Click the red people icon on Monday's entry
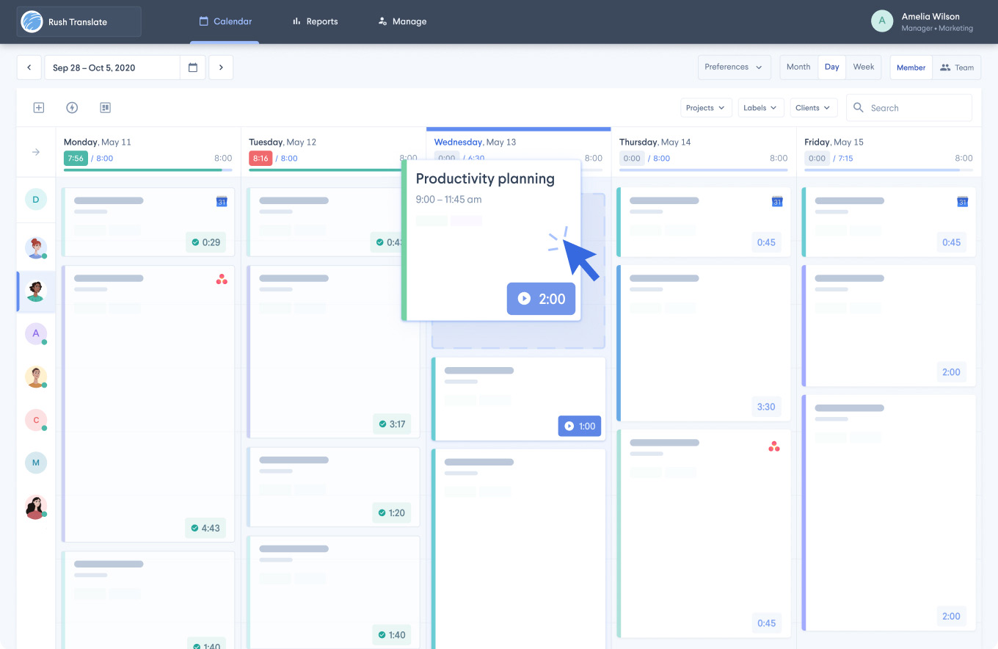This screenshot has height=649, width=998. (x=222, y=279)
